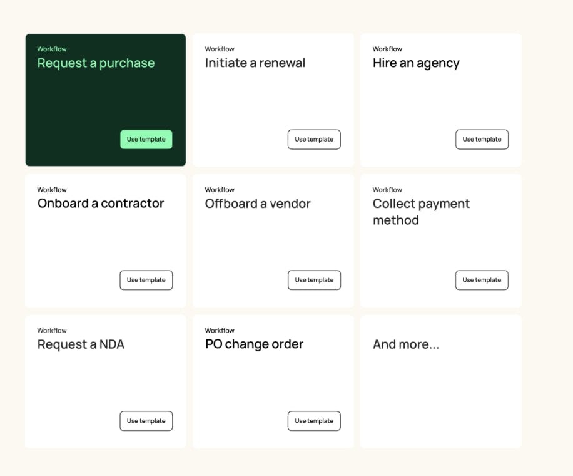Click Use template on Initiate a renewal card
The height and width of the screenshot is (476, 573).
(314, 140)
